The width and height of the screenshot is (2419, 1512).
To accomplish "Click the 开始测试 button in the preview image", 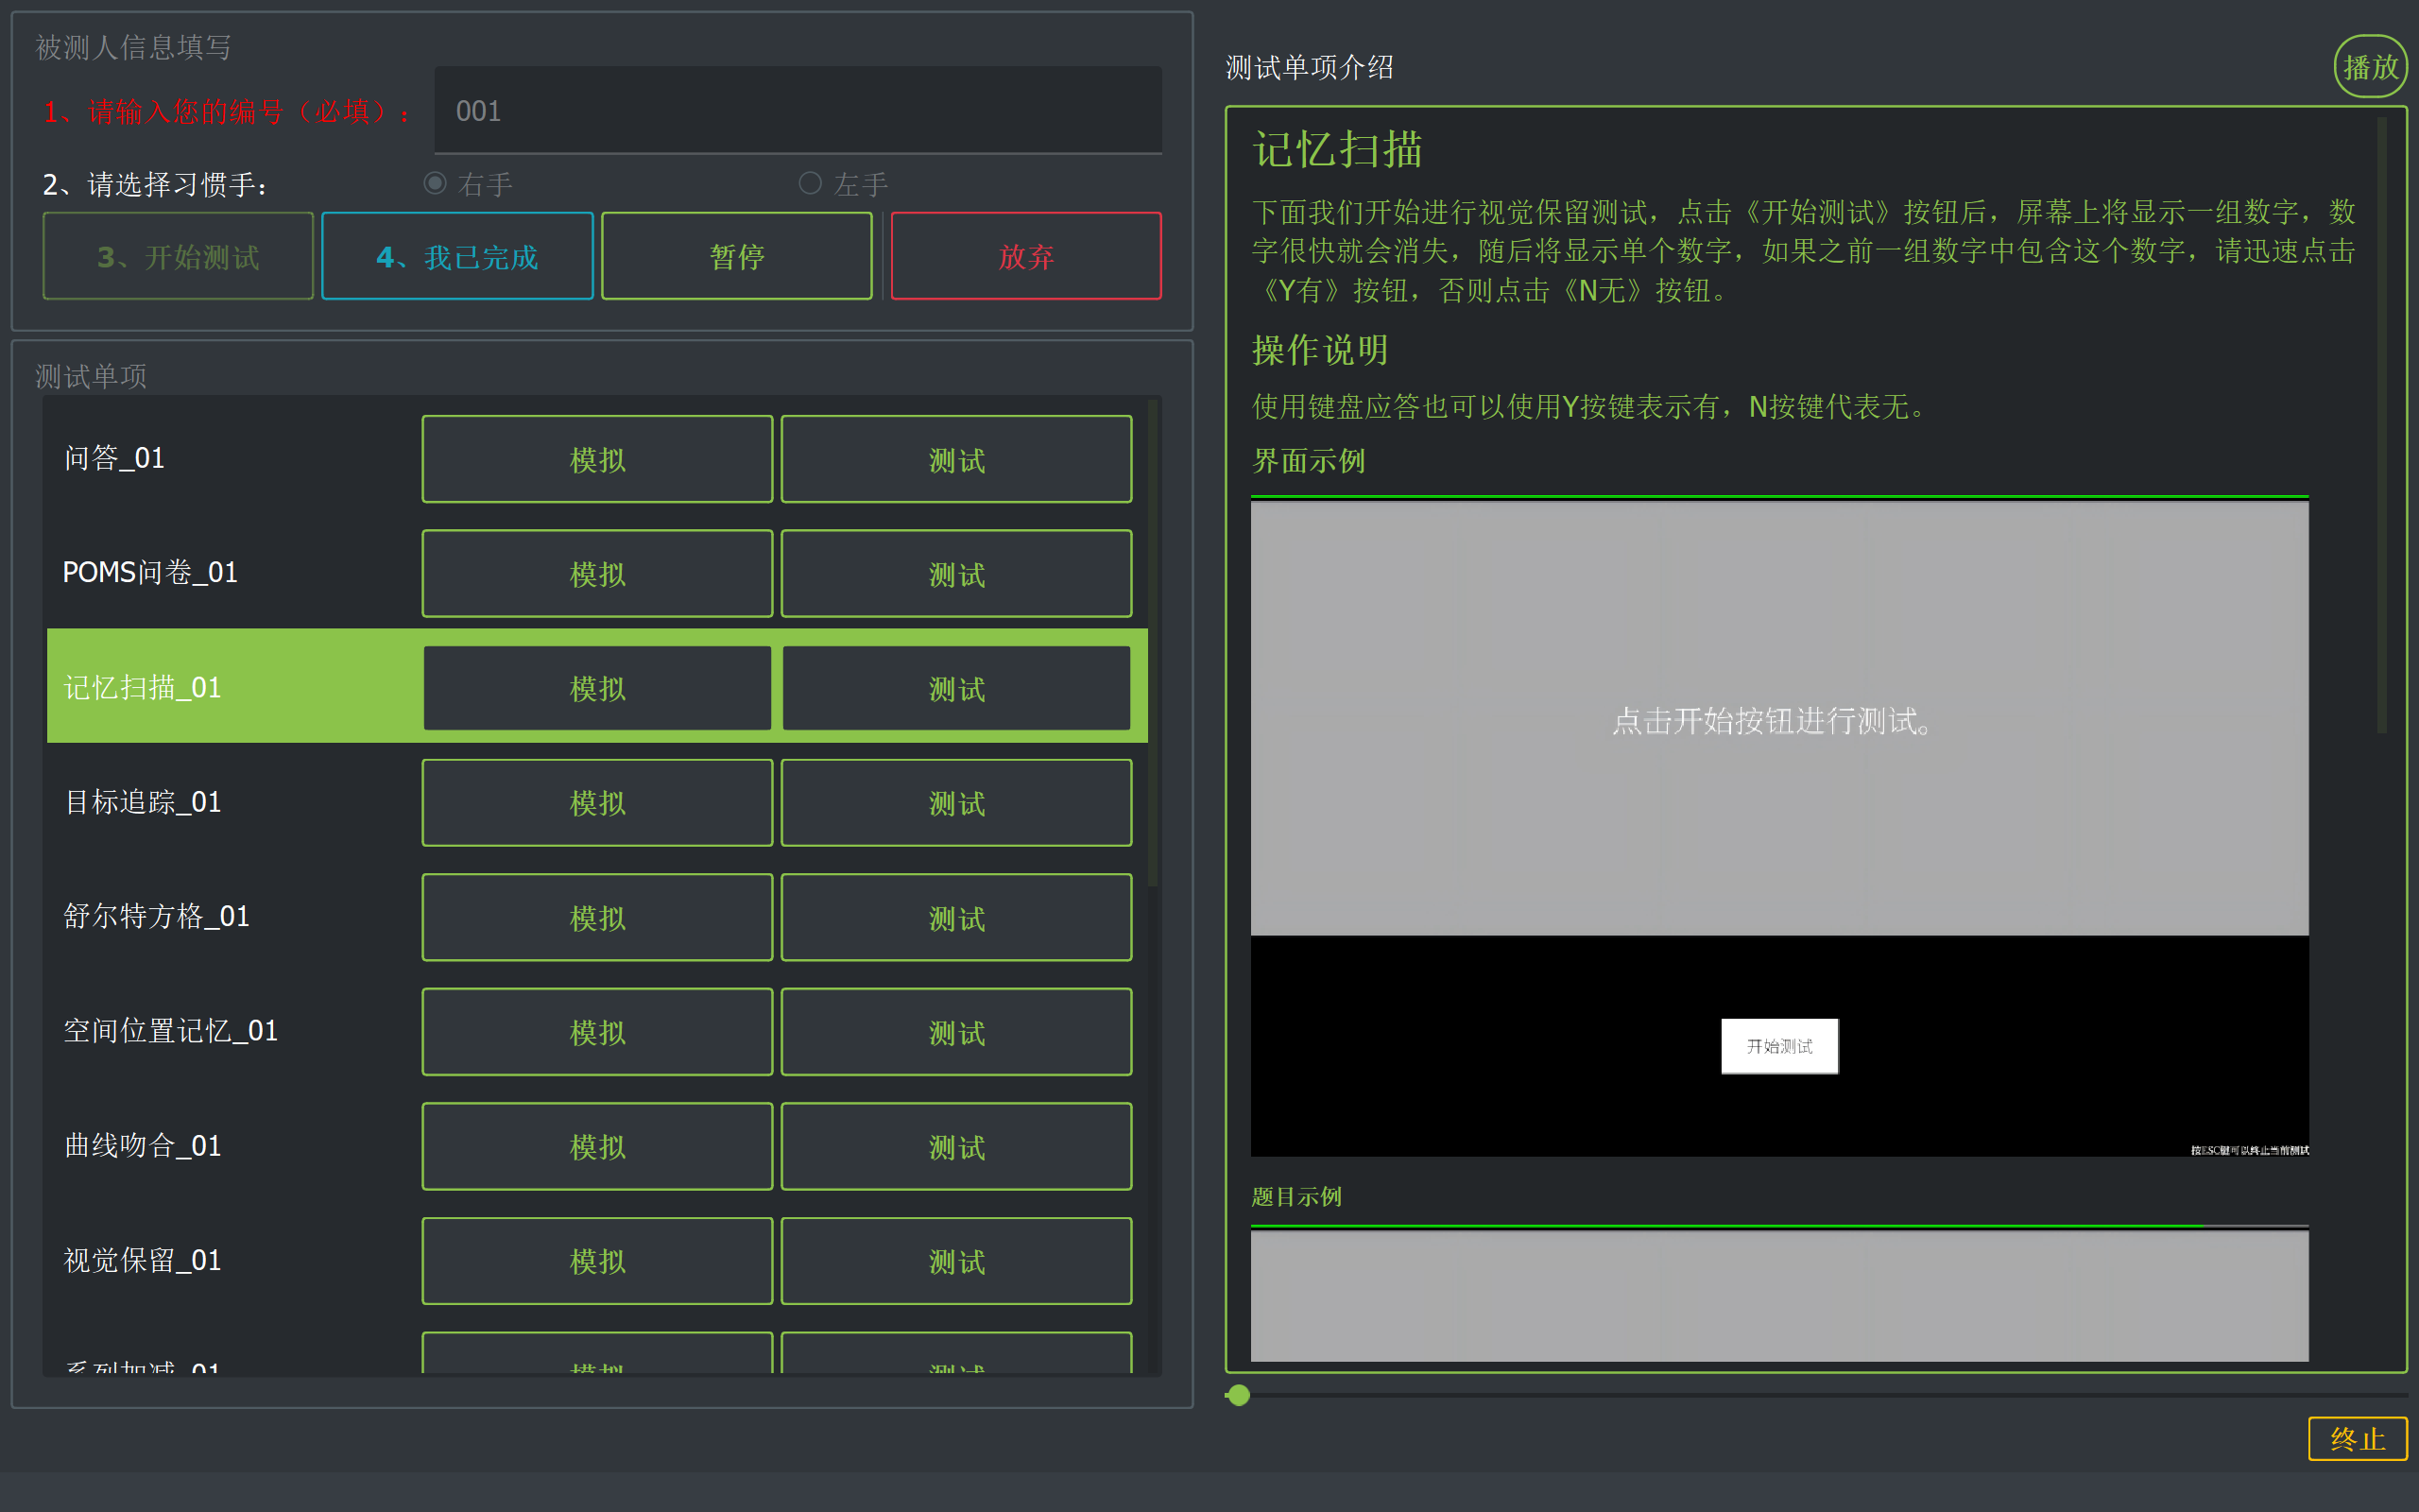I will pos(1778,1046).
